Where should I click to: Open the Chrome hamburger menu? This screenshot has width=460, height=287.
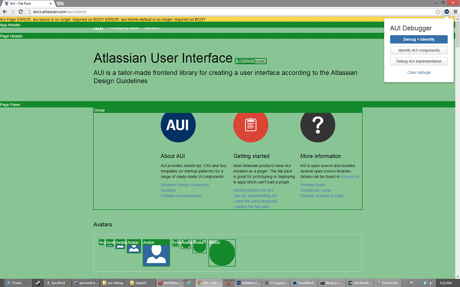click(455, 11)
